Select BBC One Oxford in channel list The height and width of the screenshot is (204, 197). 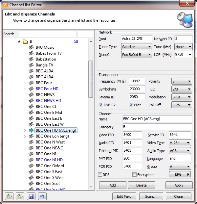coord(50,166)
